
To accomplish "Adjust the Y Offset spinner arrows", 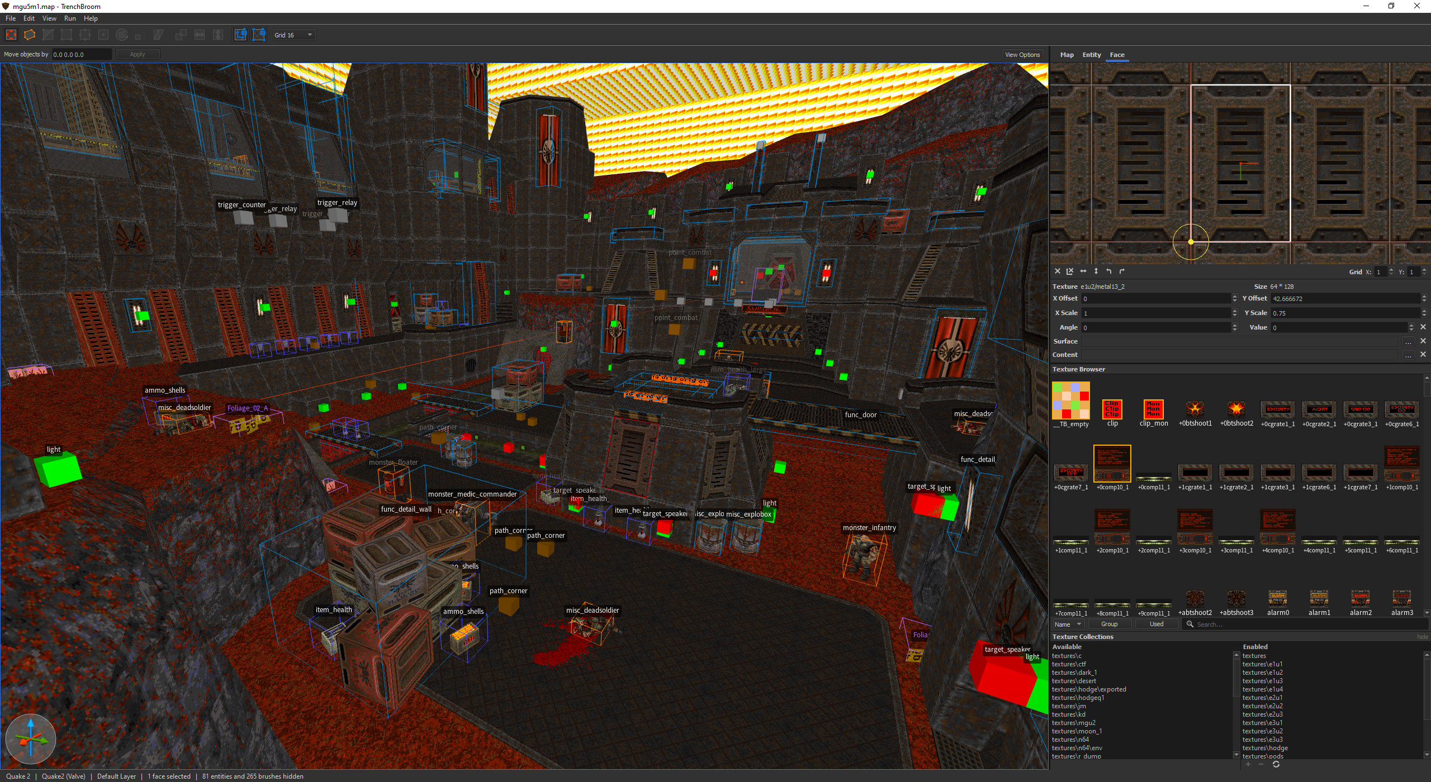I will point(1424,298).
